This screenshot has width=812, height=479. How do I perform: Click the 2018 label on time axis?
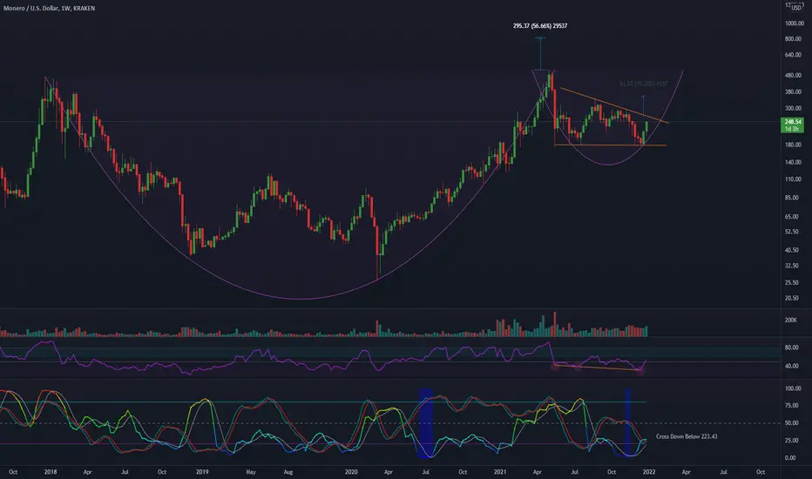51,472
